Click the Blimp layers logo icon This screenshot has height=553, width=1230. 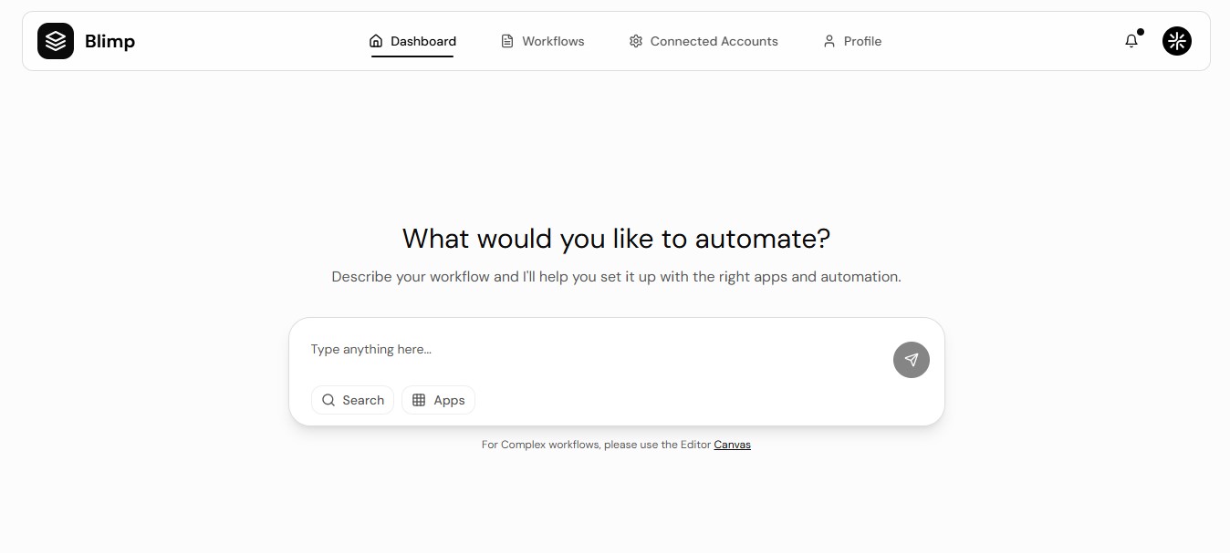[55, 40]
